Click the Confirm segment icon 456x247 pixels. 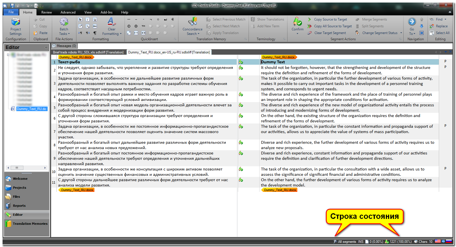pos(297,22)
